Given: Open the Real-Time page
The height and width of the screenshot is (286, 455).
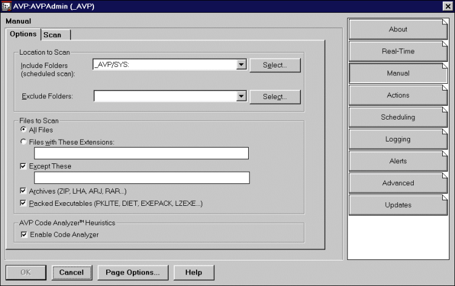Looking at the screenshot, I should point(398,51).
